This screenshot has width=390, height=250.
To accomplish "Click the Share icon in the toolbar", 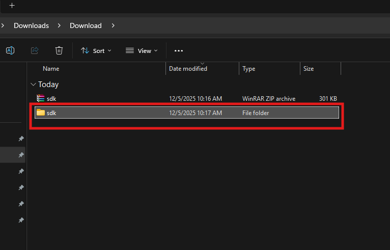I will 35,50.
